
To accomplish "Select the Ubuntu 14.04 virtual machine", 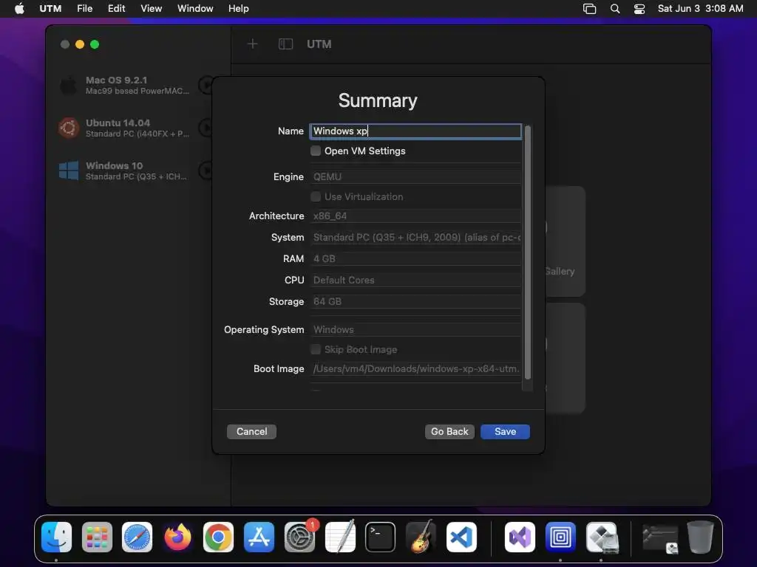I will click(124, 128).
